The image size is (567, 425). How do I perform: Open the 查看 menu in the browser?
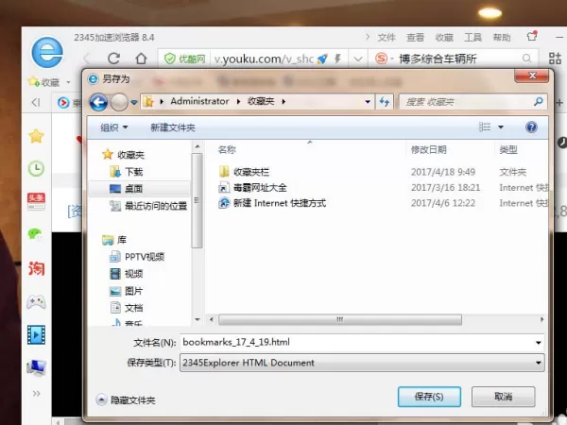[415, 37]
